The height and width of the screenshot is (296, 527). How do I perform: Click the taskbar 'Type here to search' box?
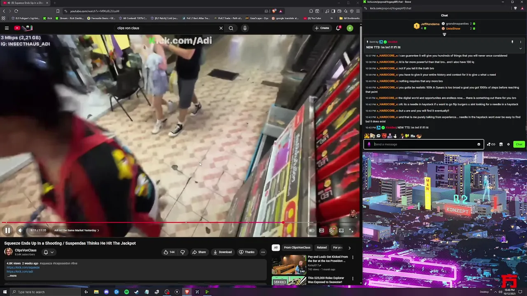coord(45,292)
